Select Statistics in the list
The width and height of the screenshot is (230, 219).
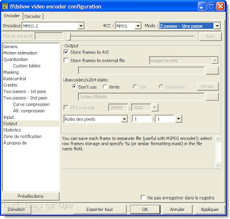(12, 130)
